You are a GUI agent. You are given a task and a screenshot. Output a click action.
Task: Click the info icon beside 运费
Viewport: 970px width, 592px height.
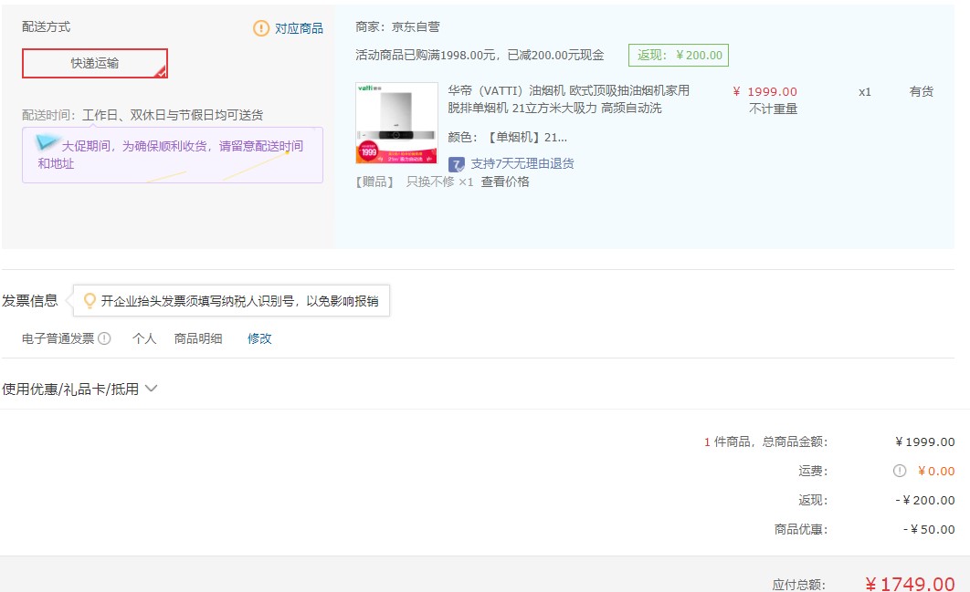[900, 471]
